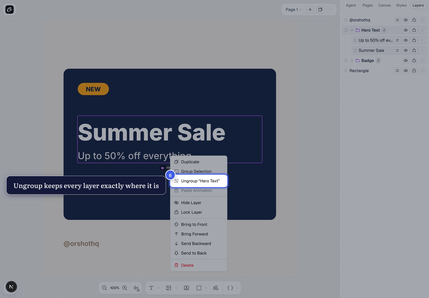Choose Group Selection in the context menu

pos(199,171)
